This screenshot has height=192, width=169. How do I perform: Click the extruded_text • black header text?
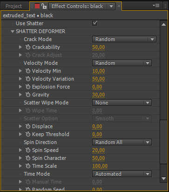click(28, 15)
